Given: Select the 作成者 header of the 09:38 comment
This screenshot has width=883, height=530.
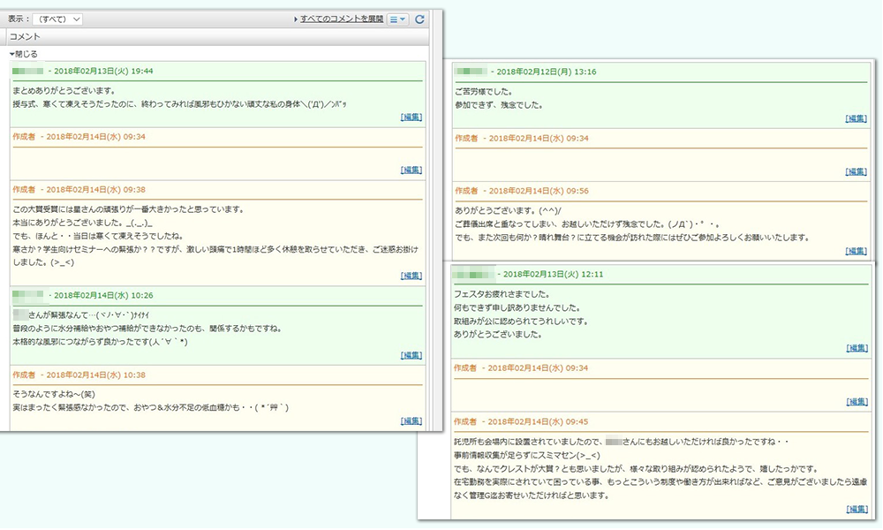Looking at the screenshot, I should coord(23,189).
